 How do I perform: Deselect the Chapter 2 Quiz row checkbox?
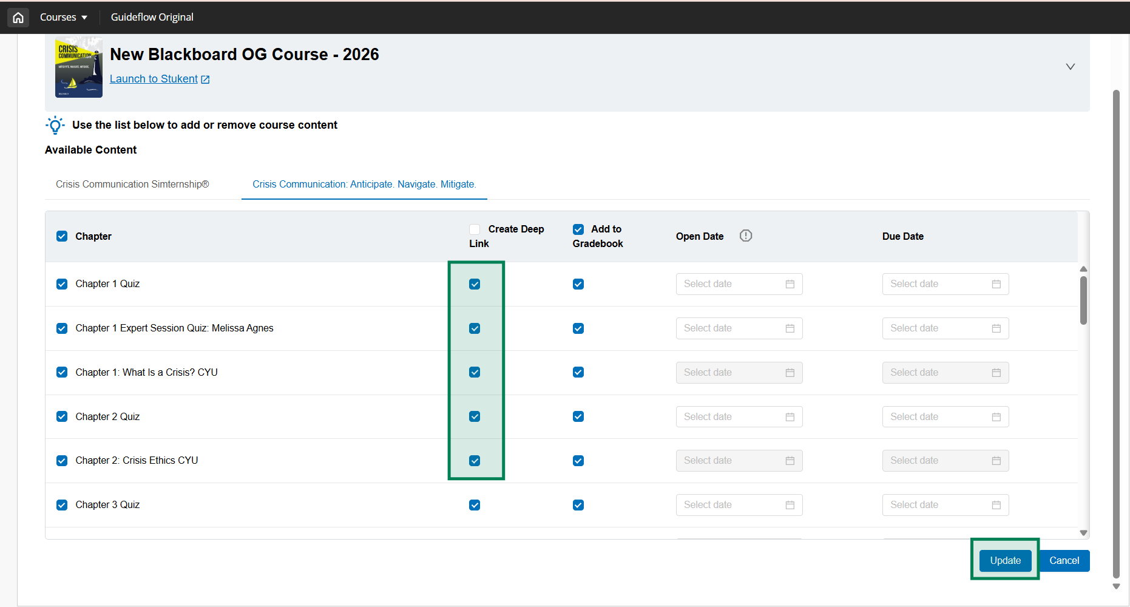tap(62, 416)
